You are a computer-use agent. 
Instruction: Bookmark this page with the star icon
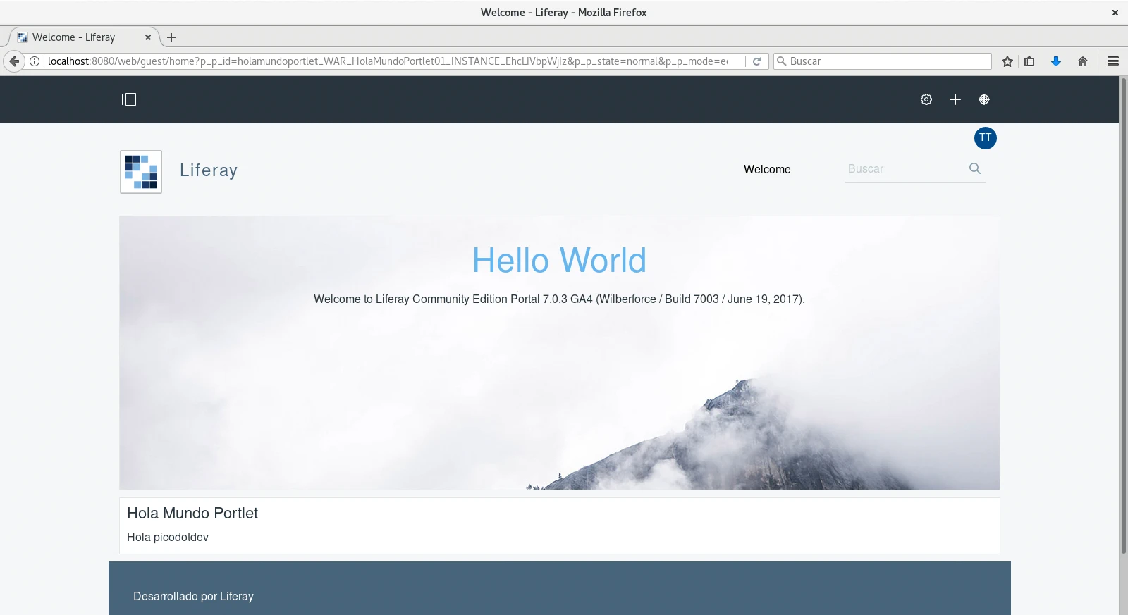coord(1007,61)
